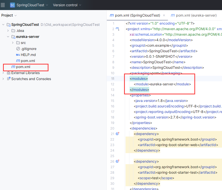The width and height of the screenshot is (222, 190).
Task: Click the HELP.md markdown file icon
Action: pyautogui.click(x=18, y=55)
